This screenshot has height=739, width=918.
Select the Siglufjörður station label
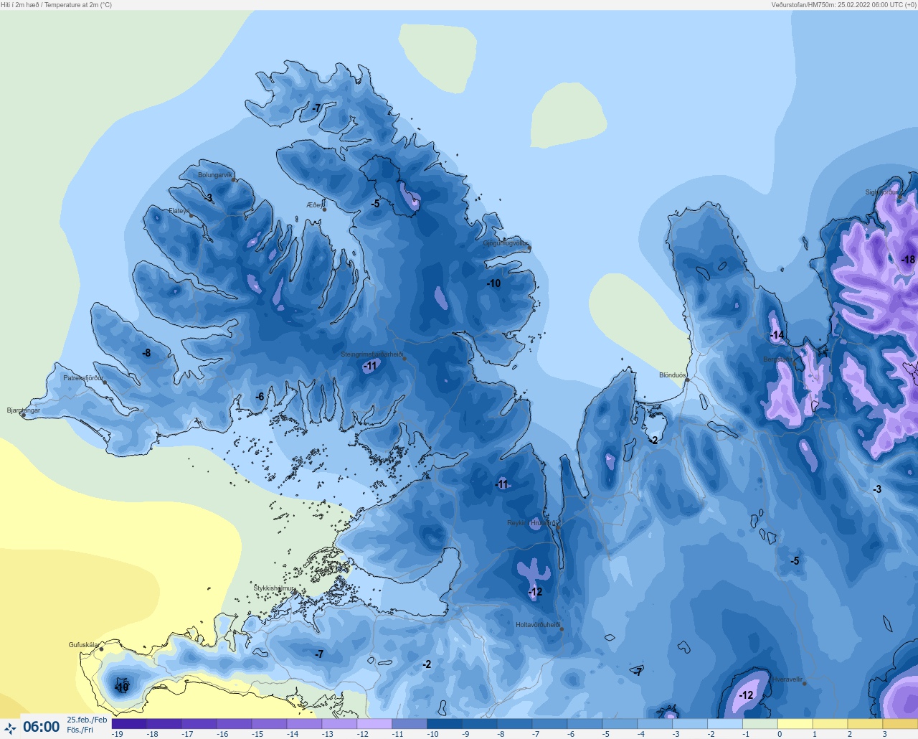(x=881, y=192)
